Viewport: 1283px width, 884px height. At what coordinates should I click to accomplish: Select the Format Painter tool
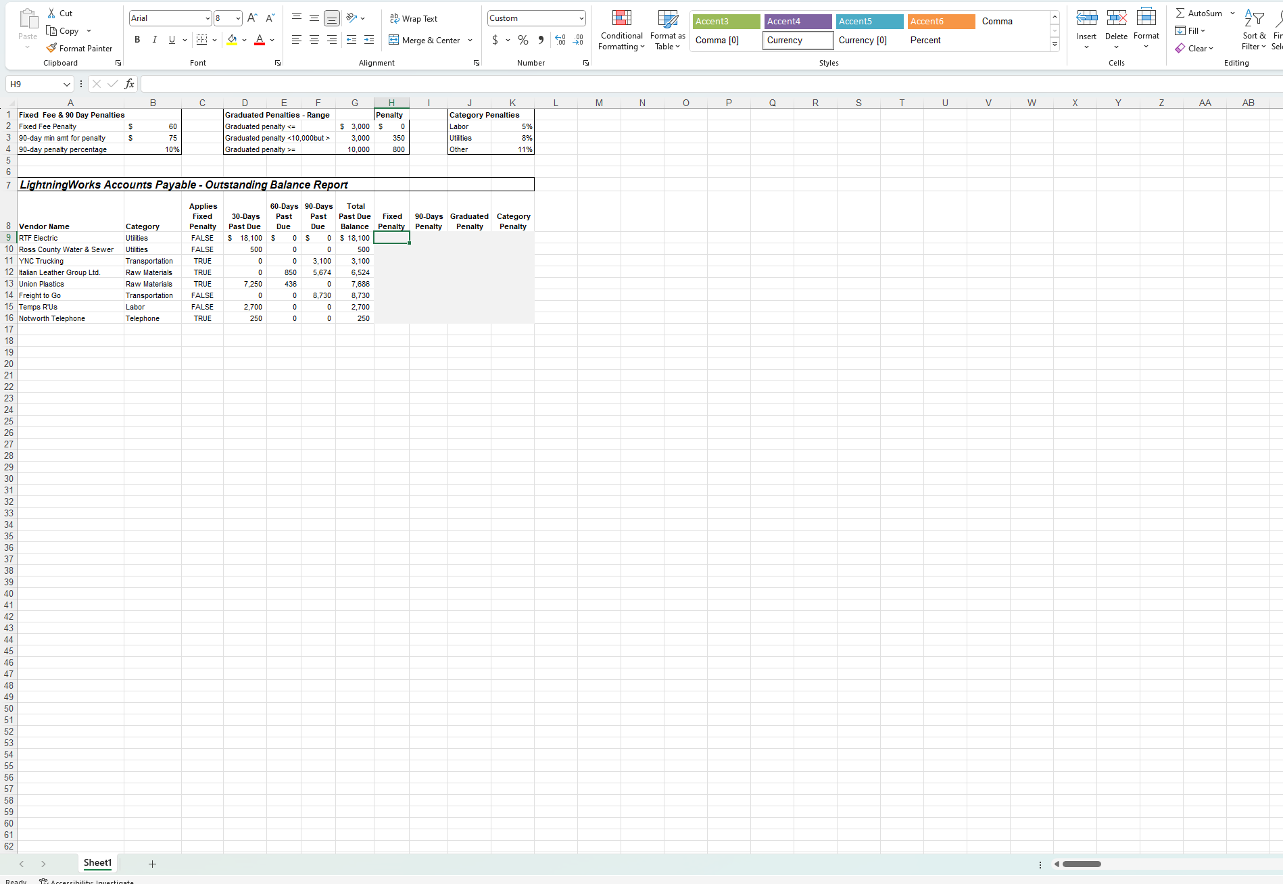pyautogui.click(x=80, y=48)
